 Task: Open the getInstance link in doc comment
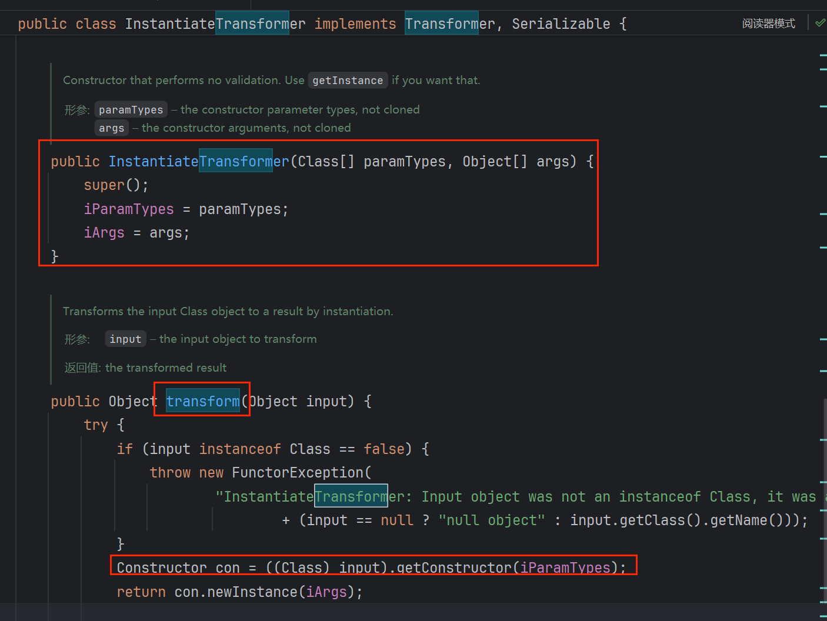347,81
